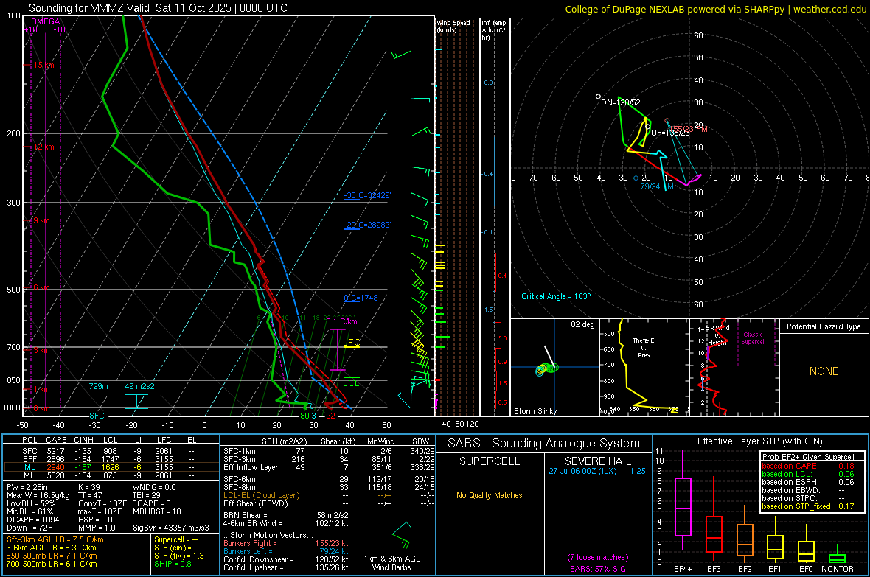The image size is (870, 577).
Task: Click the SigSvr = 43357 m3/s3 value
Action: [x=170, y=528]
